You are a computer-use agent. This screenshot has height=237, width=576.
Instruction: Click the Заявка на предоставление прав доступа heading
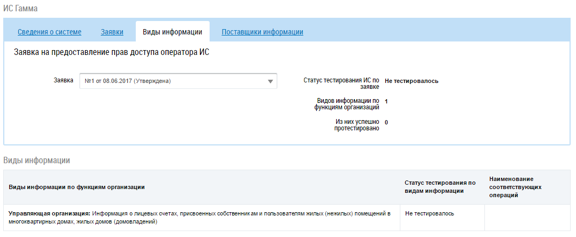(110, 53)
